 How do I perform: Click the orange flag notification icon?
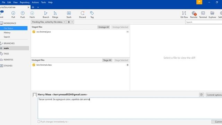(x=199, y=2)
